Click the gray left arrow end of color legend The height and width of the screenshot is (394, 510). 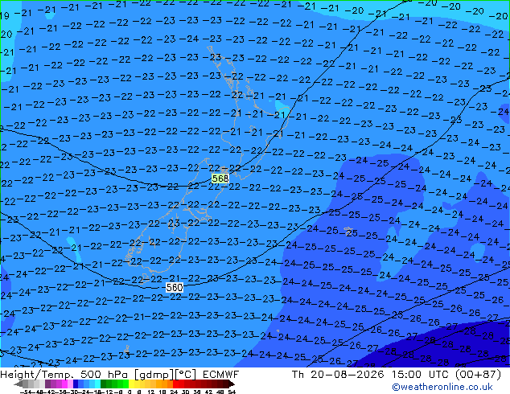(x=19, y=384)
